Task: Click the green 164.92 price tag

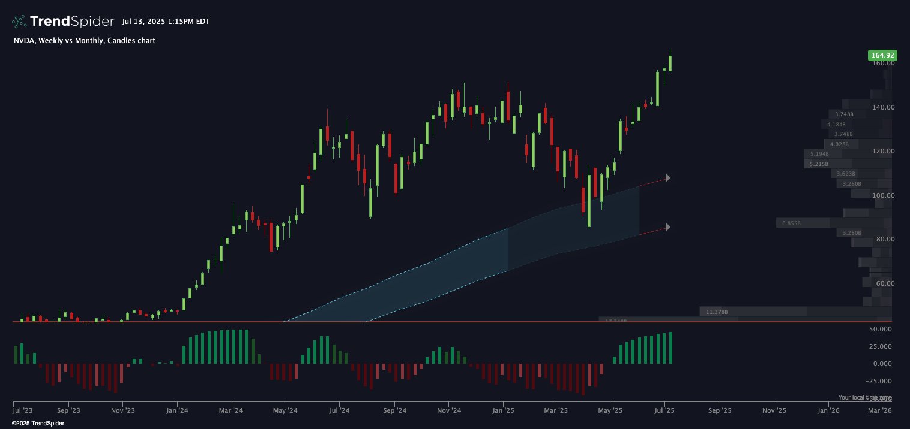Action: tap(882, 55)
